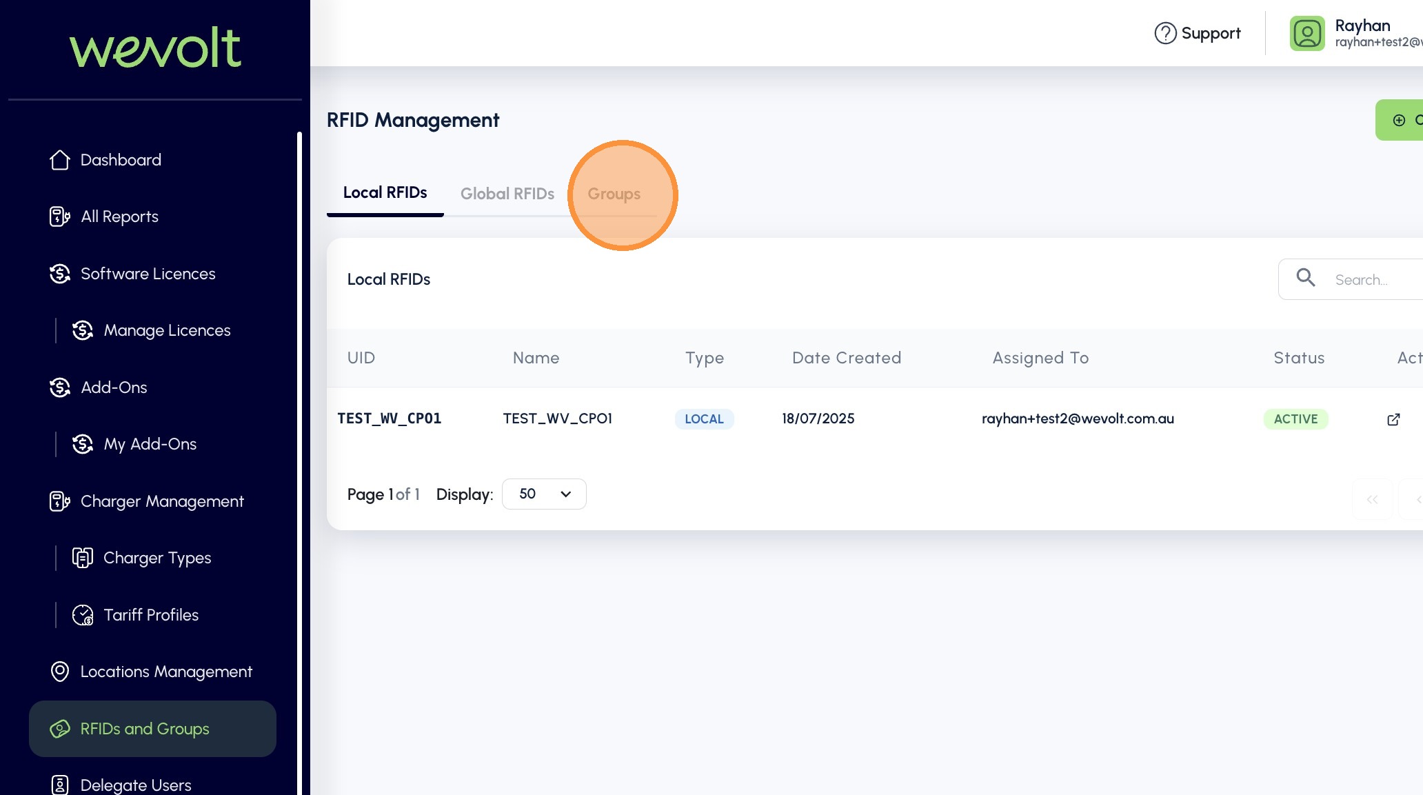This screenshot has height=795, width=1423.
Task: Click the Charger Types icon
Action: coord(83,558)
